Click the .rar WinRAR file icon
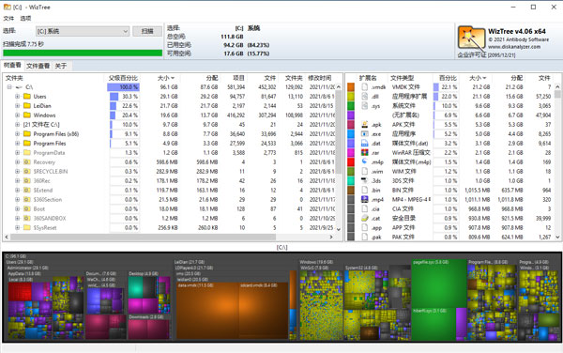This screenshot has width=563, height=353. 364,153
